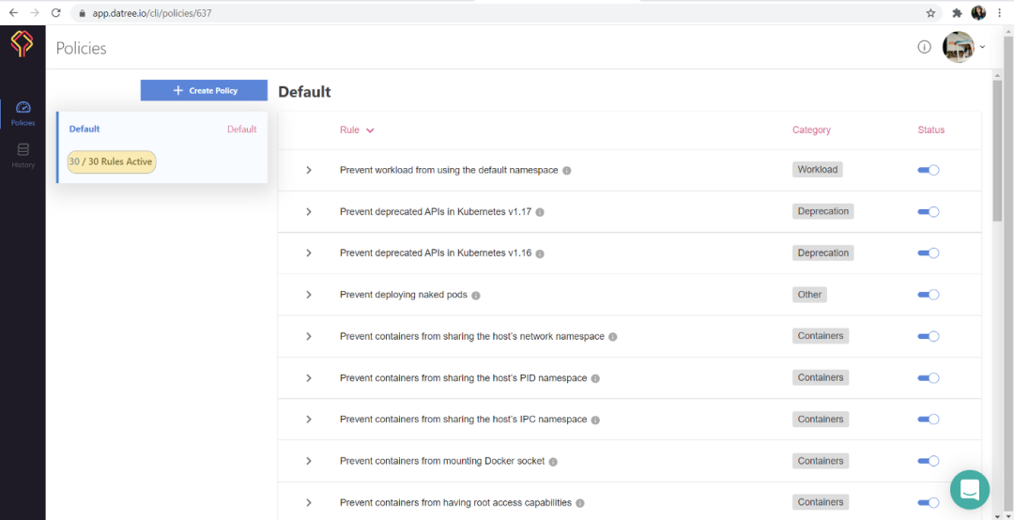Expand the naked pods rule row

[309, 295]
